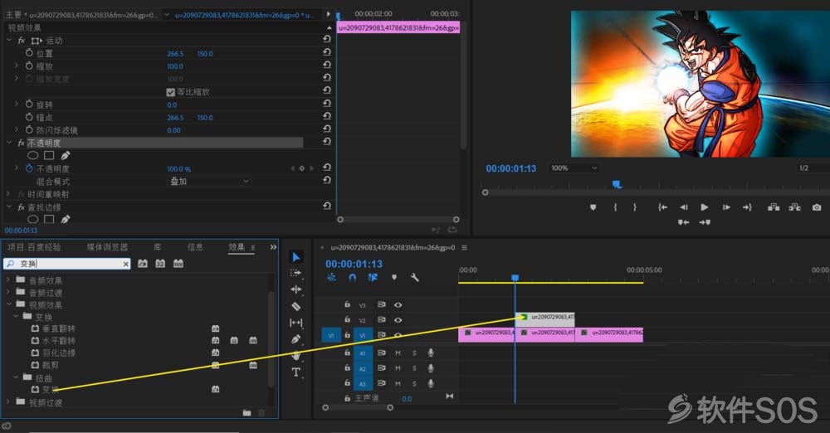Viewport: 830px width, 433px height.
Task: Collapse the 运动 effect group
Action: [9, 40]
